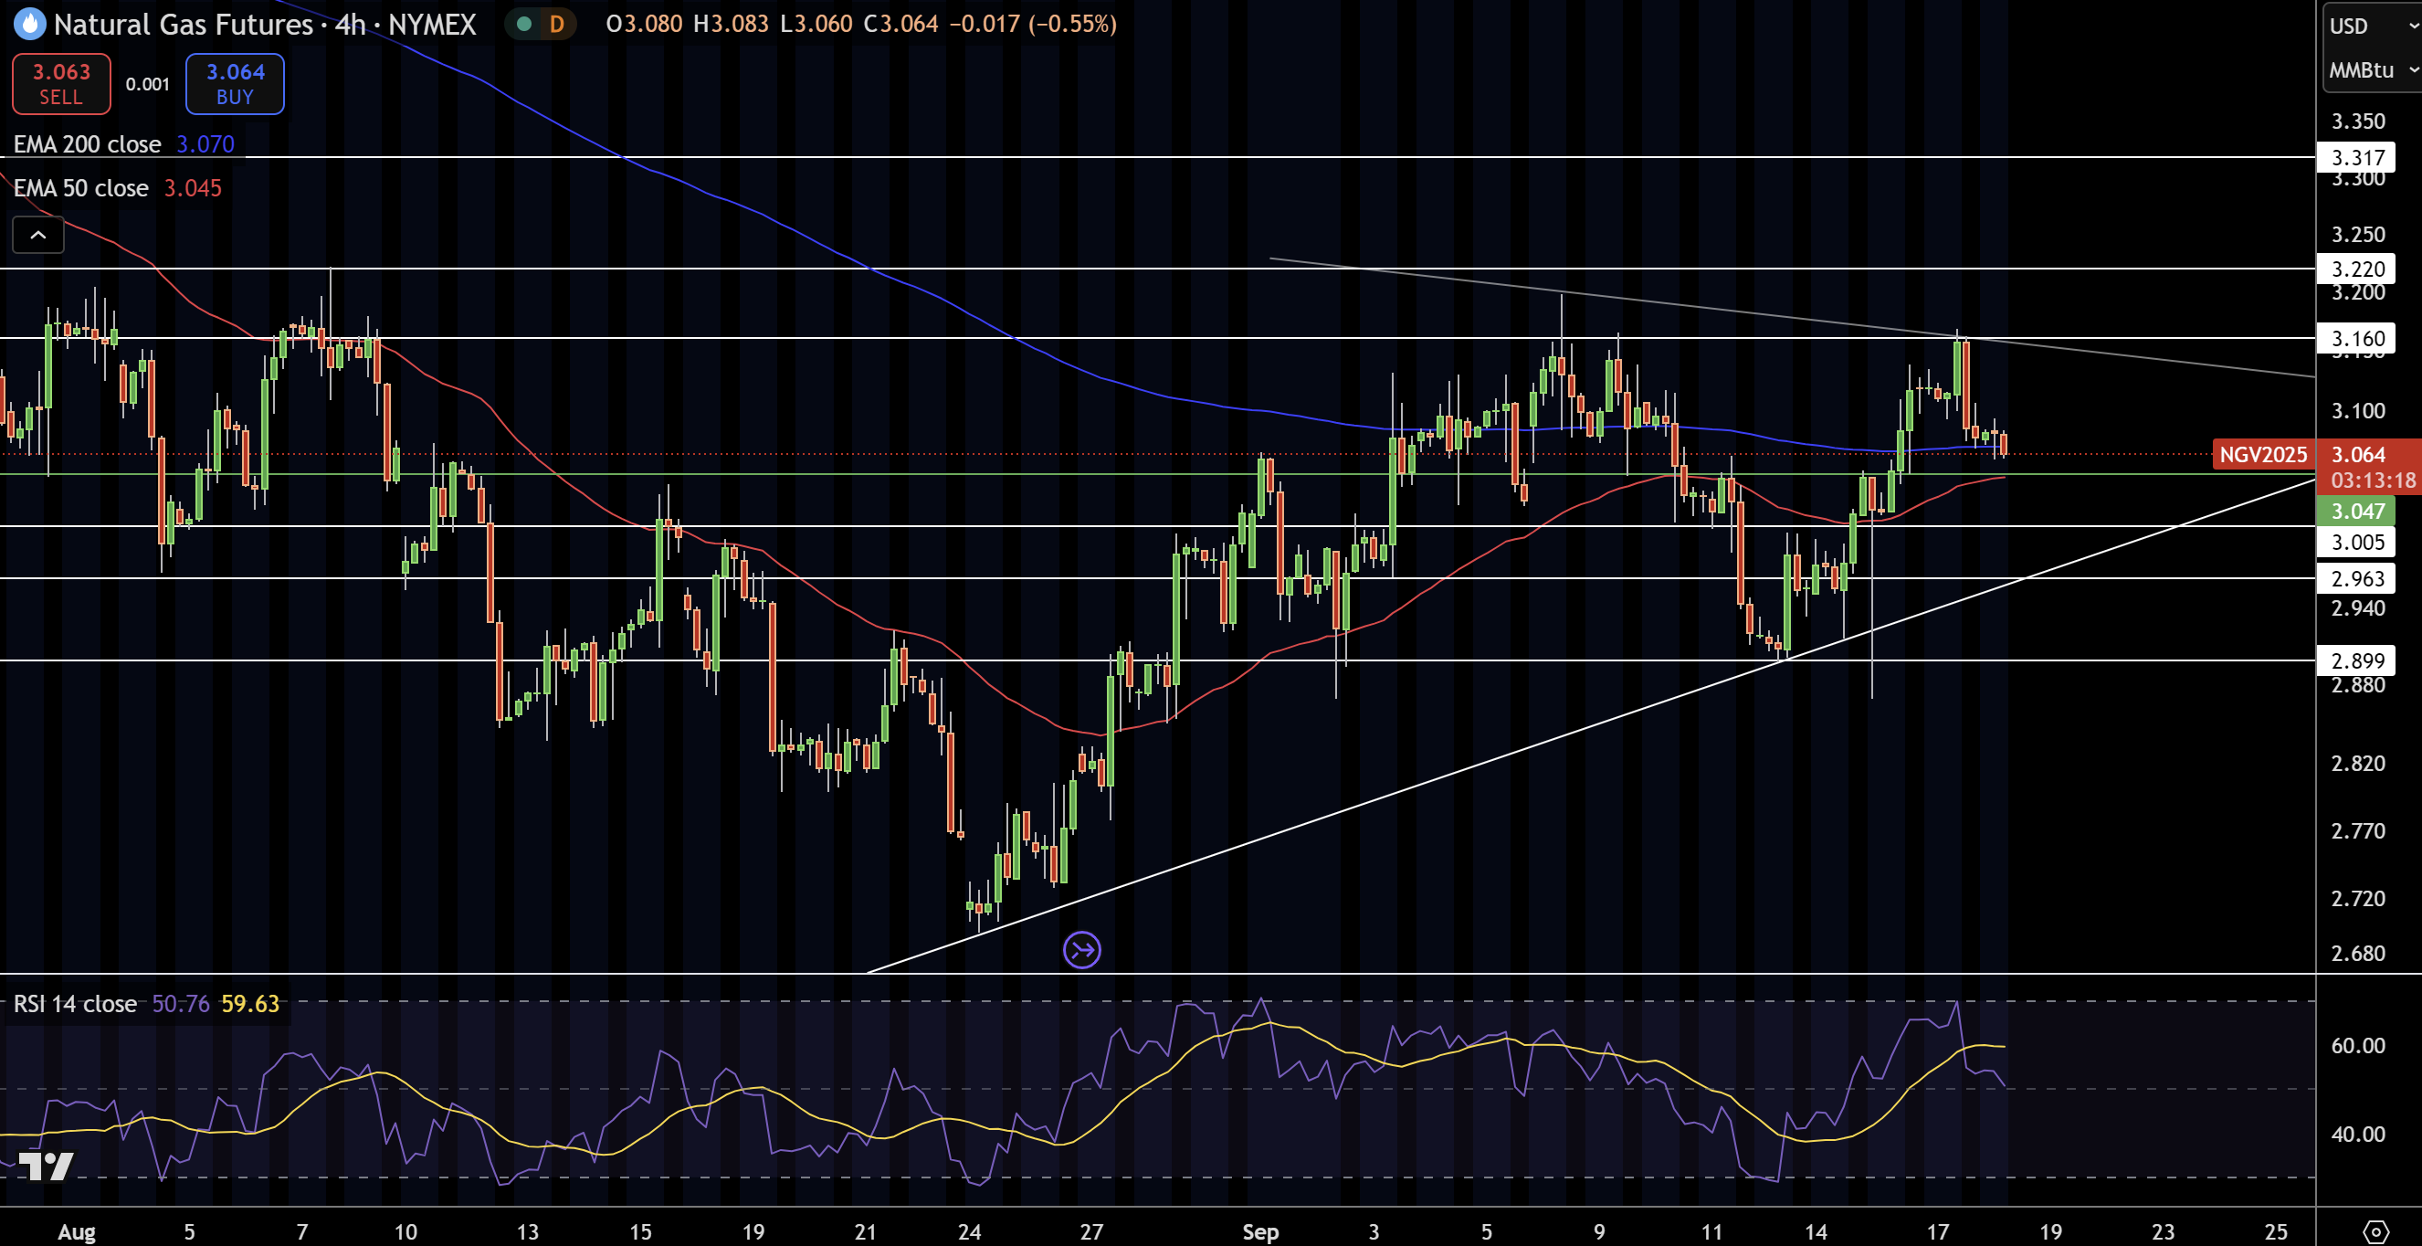Click the countdown timer 03:13:18 label
Viewport: 2422px width, 1246px height.
point(2372,480)
